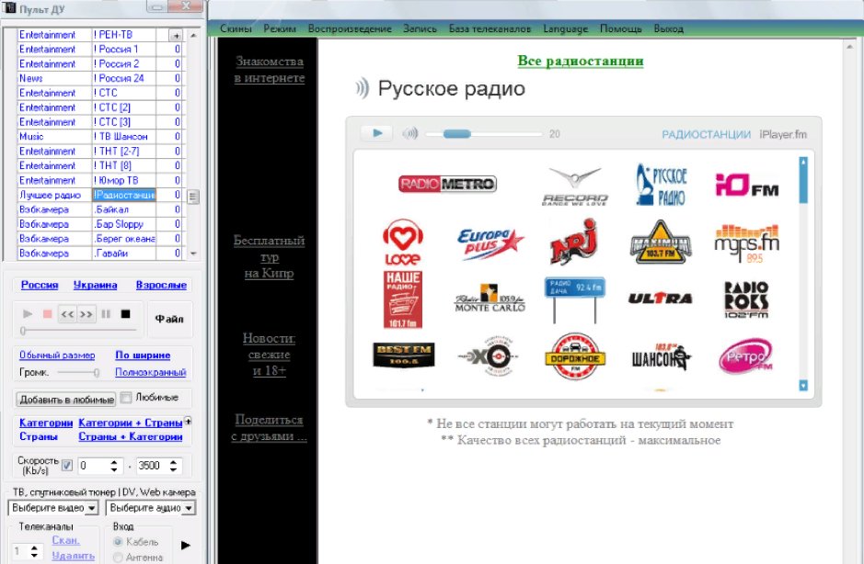Open the Europa Plus station logo
Screen dimensions: 864x564
490,242
